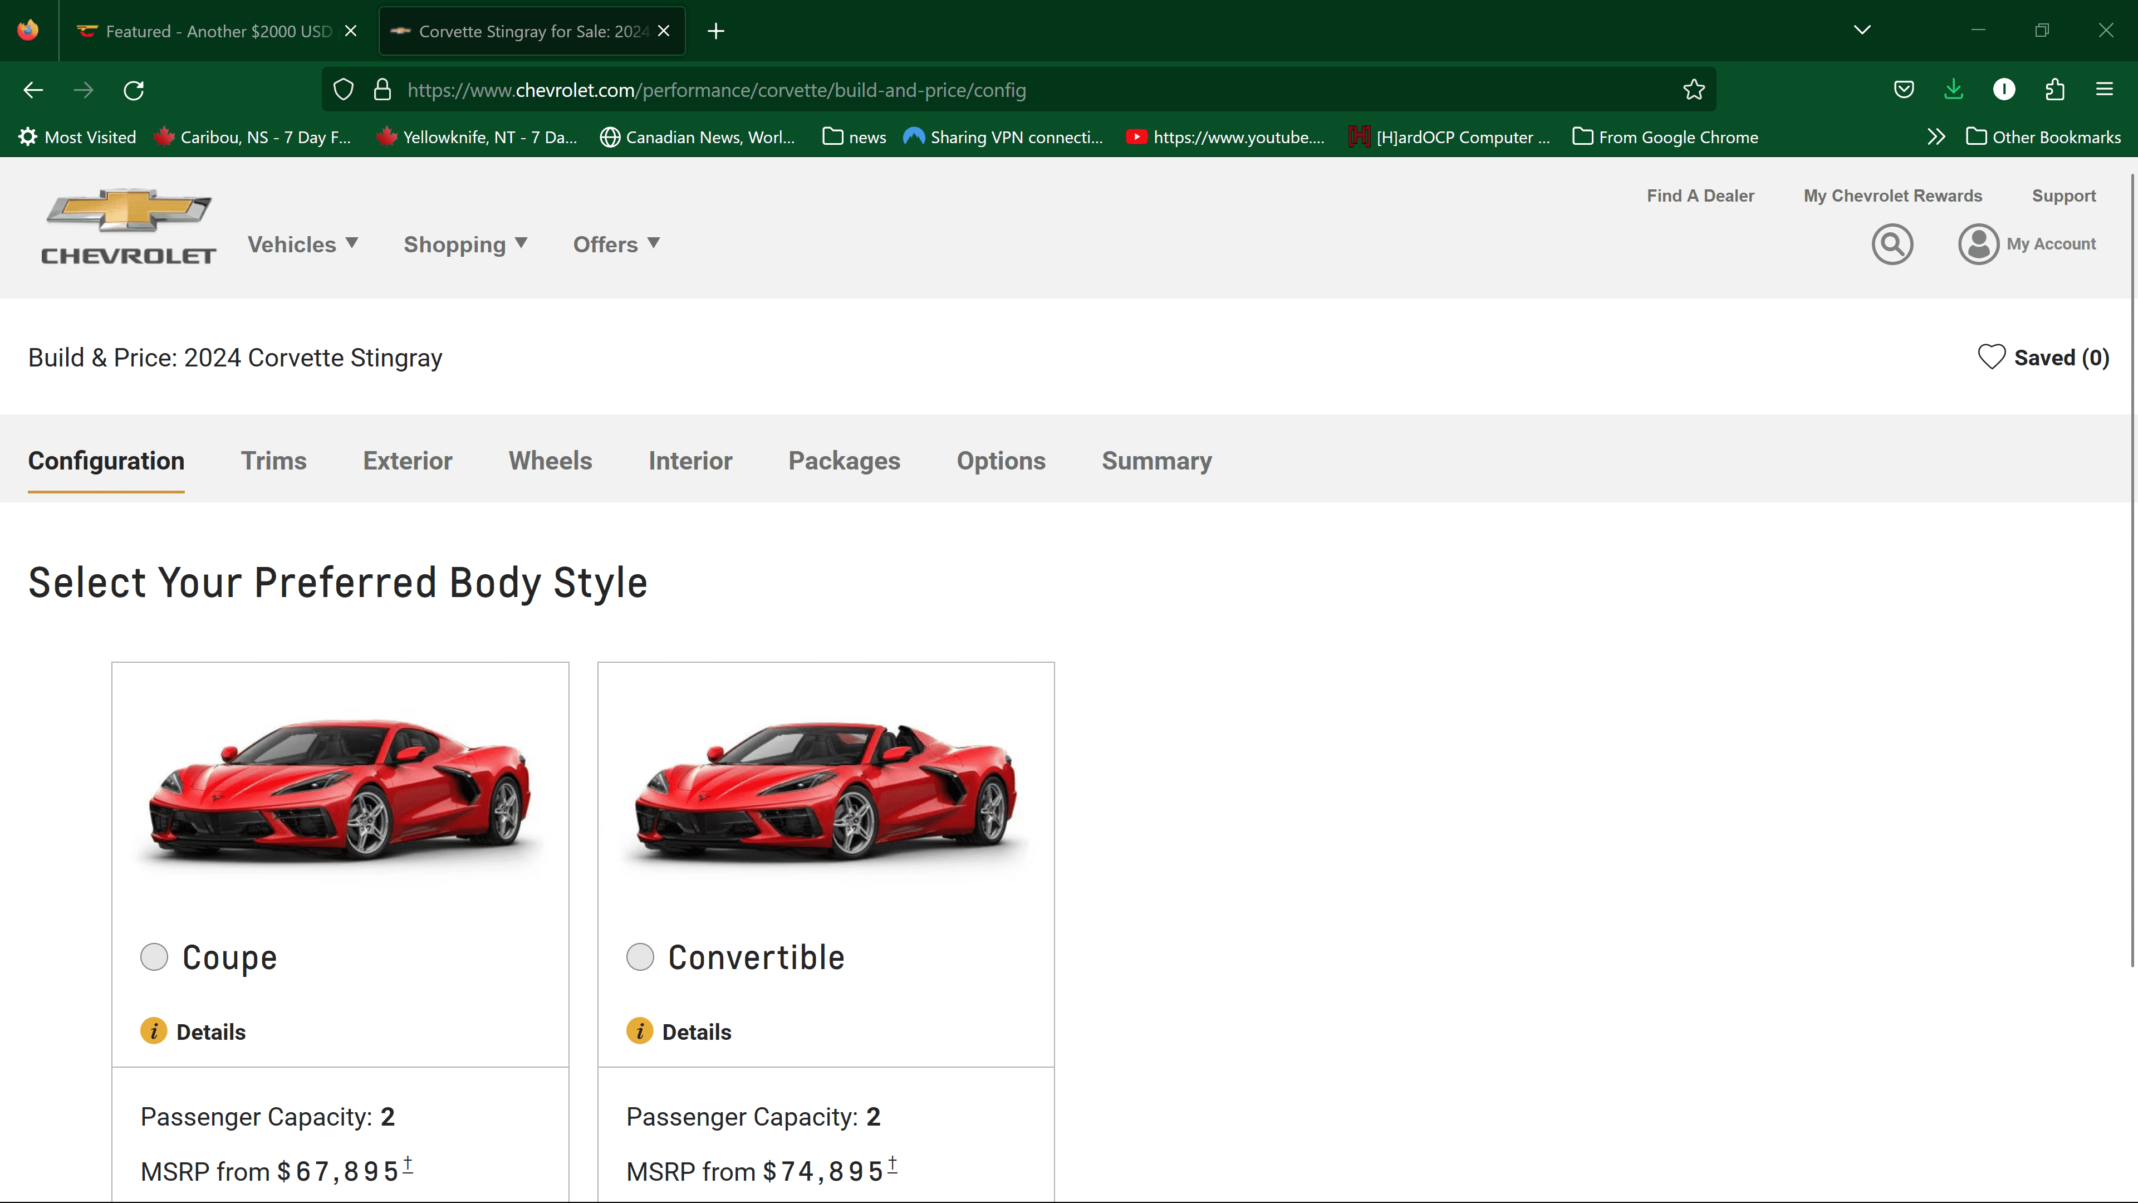Screen dimensions: 2138x1203
Task: Click the Chevrolet search magnifier icon
Action: click(1891, 244)
